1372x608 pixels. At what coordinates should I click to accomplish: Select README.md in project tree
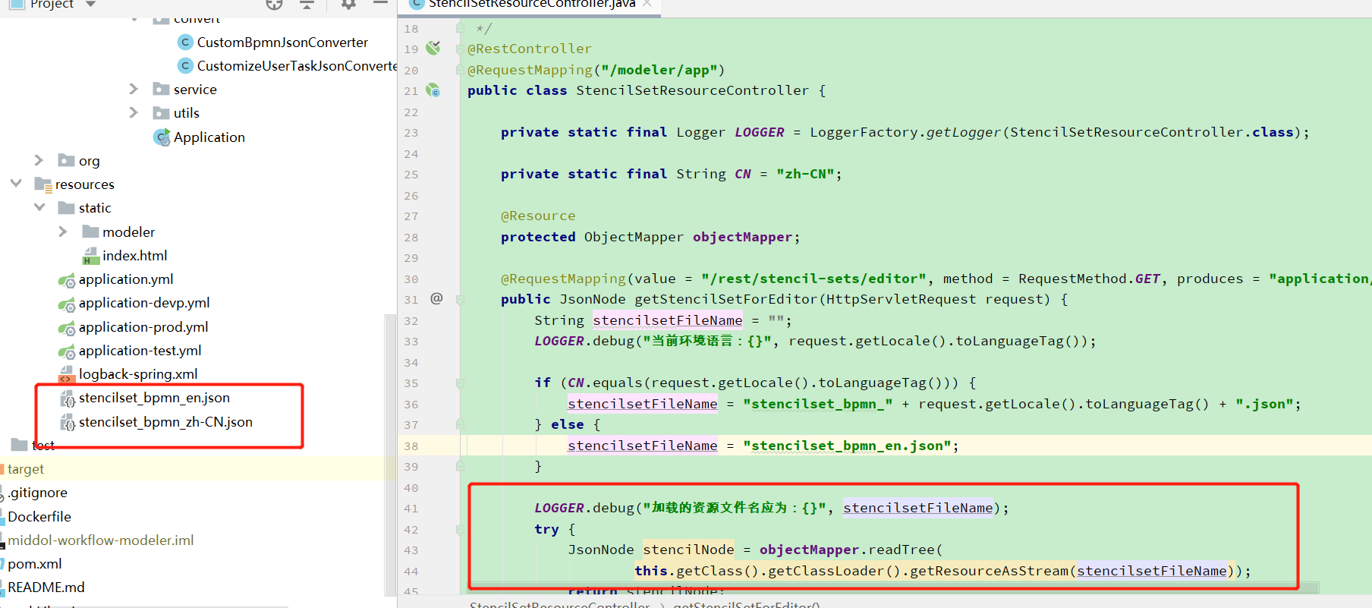click(x=46, y=588)
